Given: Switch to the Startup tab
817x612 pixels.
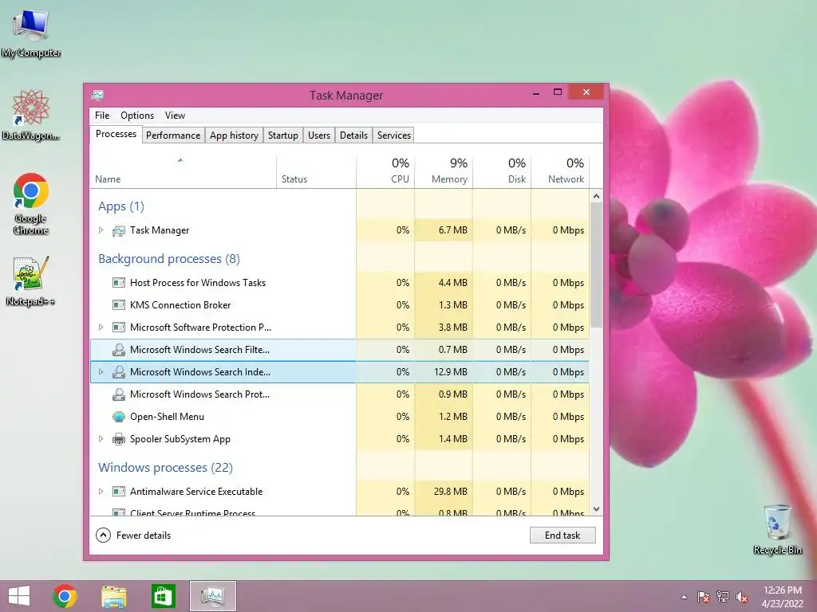Looking at the screenshot, I should click(283, 135).
